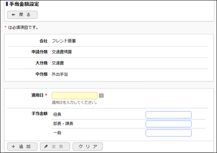This screenshot has width=217, height=153.
Task: Click the 役員 row label
Action: 57,114
